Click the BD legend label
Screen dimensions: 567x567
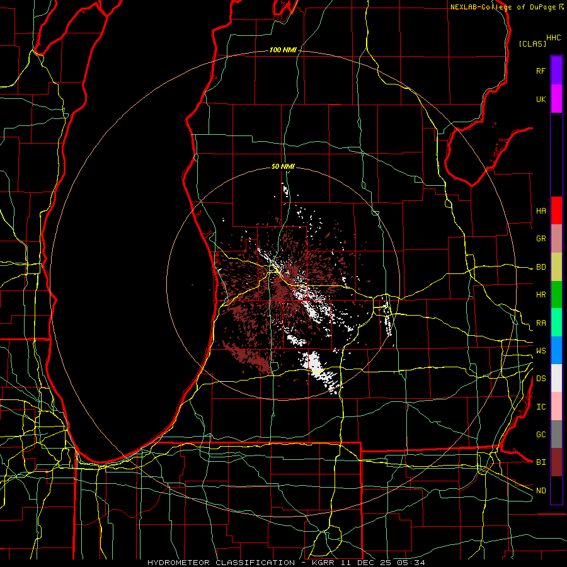(541, 267)
